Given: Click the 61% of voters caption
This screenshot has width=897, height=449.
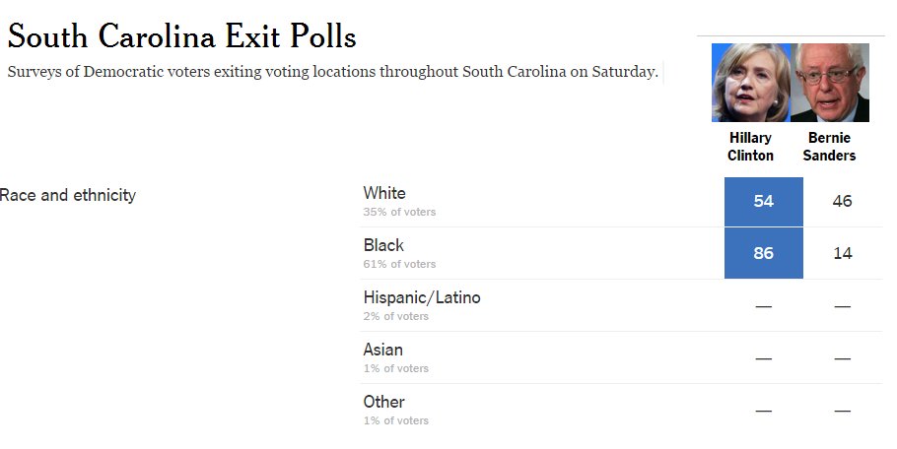Looking at the screenshot, I should pos(399,265).
